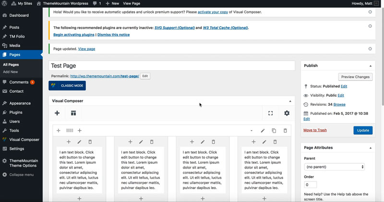Open the Visual Composer templates icon

tap(73, 113)
